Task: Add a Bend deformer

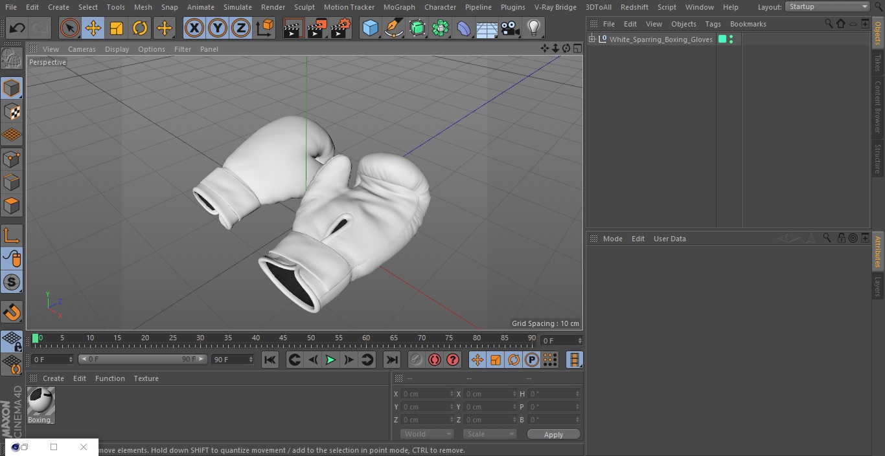Action: tap(464, 28)
